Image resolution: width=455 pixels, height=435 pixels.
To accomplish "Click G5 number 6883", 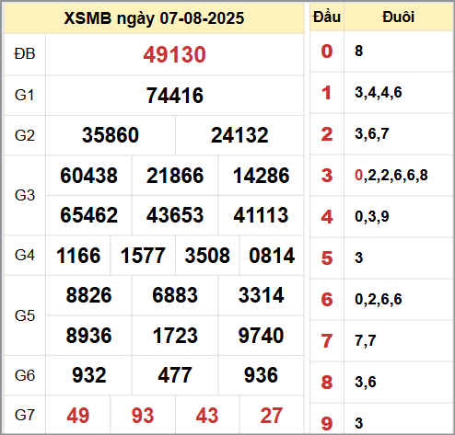I will [175, 295].
